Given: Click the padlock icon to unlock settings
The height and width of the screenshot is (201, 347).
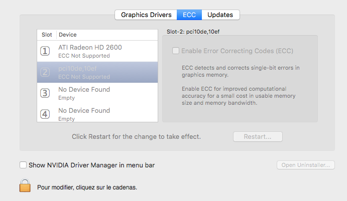Looking at the screenshot, I should pos(25,185).
